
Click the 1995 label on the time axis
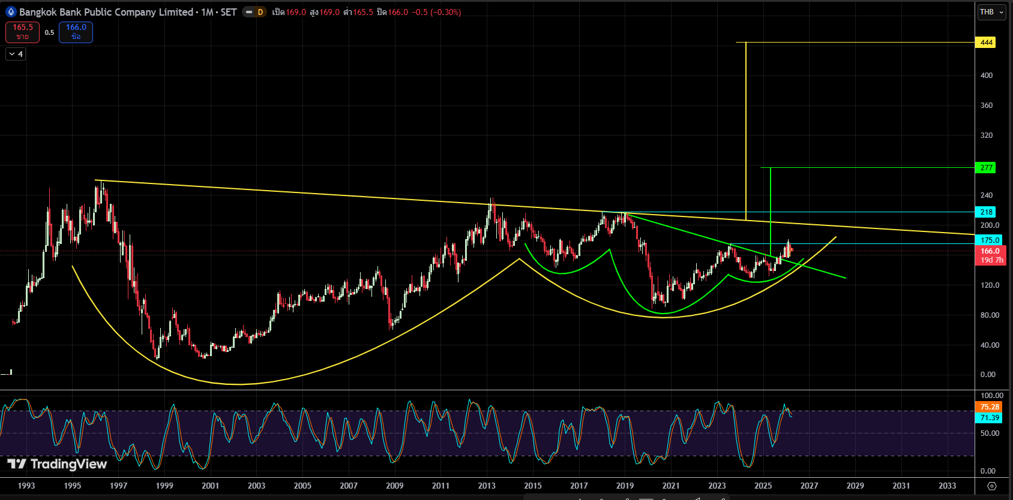click(x=73, y=486)
